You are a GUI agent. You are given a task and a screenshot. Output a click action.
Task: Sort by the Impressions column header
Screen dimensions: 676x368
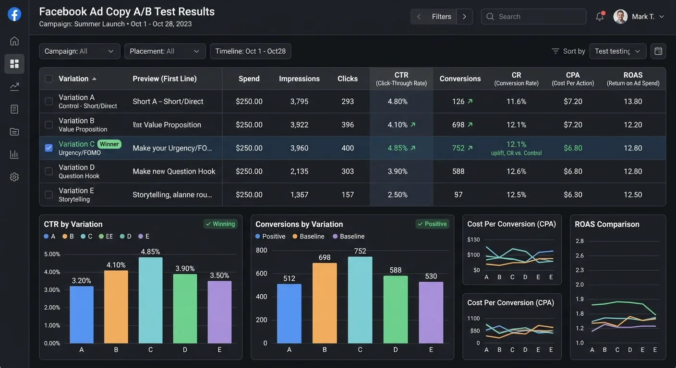coord(299,79)
